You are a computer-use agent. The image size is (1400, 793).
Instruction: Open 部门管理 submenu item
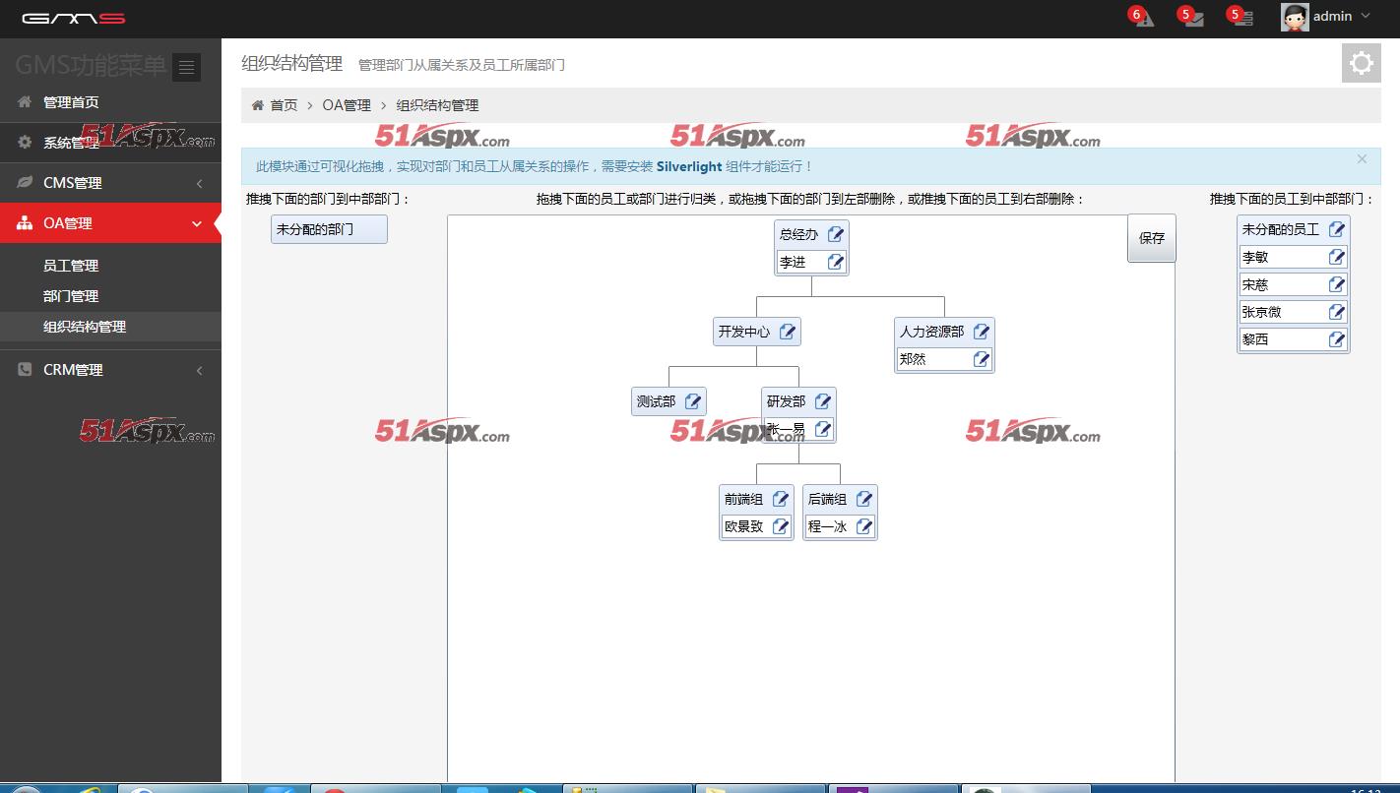[71, 296]
